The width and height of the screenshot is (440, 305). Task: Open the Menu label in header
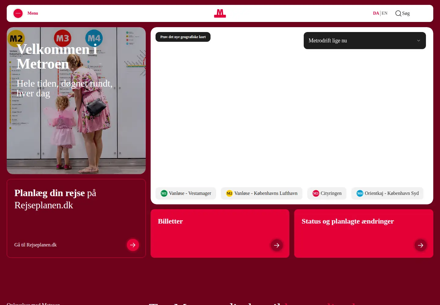(x=33, y=13)
